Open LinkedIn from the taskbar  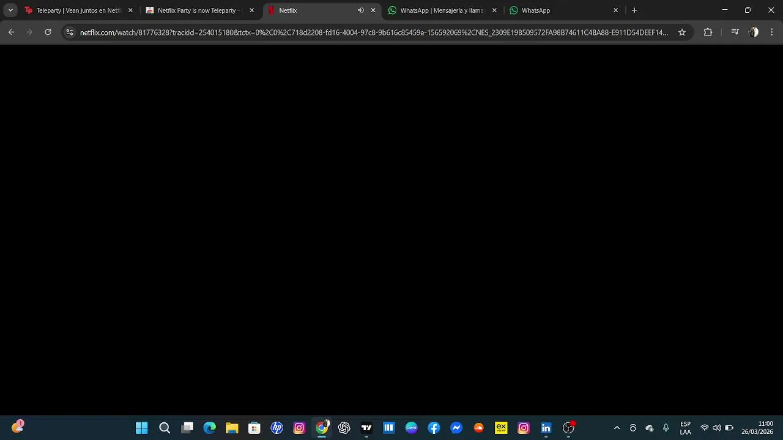546,428
